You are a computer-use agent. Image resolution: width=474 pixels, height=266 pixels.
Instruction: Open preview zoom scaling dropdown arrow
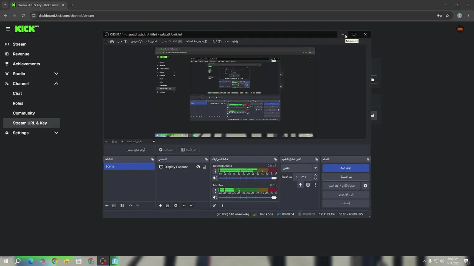tap(154, 141)
